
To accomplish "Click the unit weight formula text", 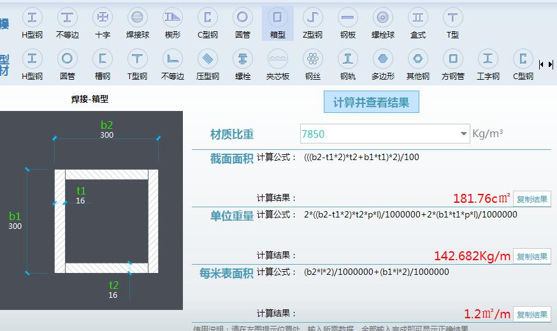I will 410,214.
